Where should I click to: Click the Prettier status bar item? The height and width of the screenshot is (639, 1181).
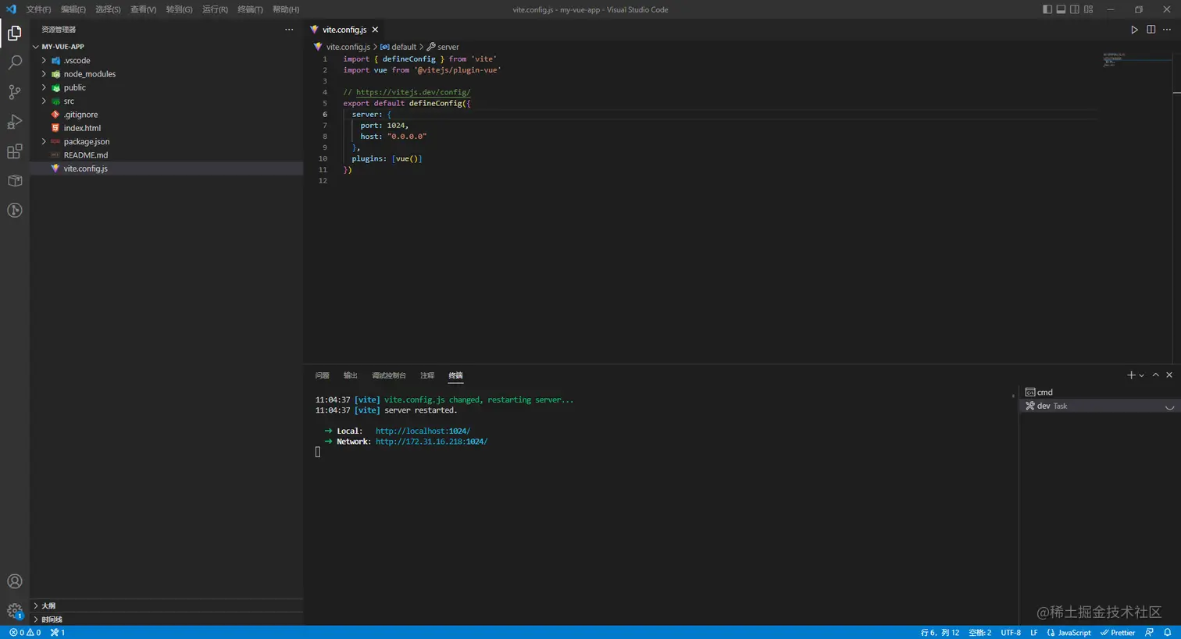click(x=1118, y=633)
